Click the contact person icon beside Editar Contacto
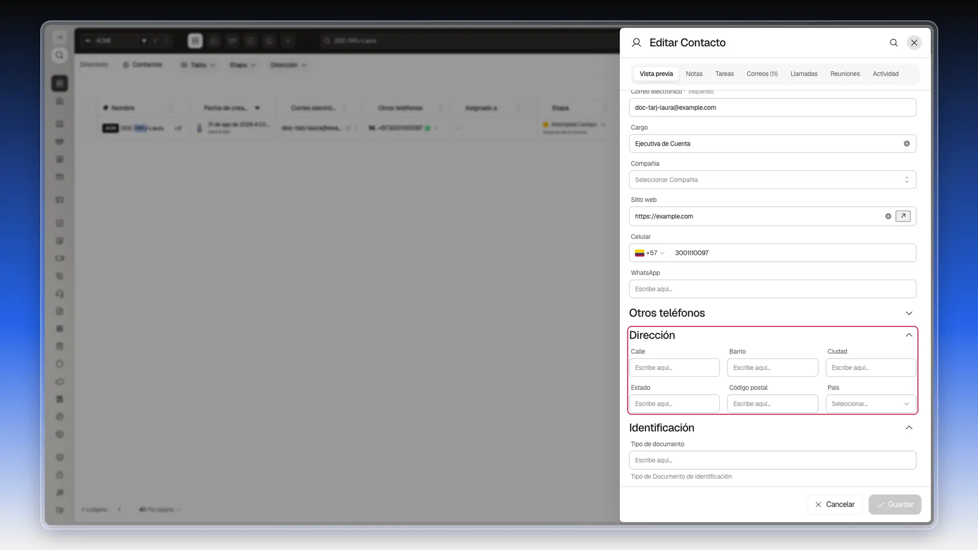This screenshot has height=550, width=978. [x=636, y=43]
